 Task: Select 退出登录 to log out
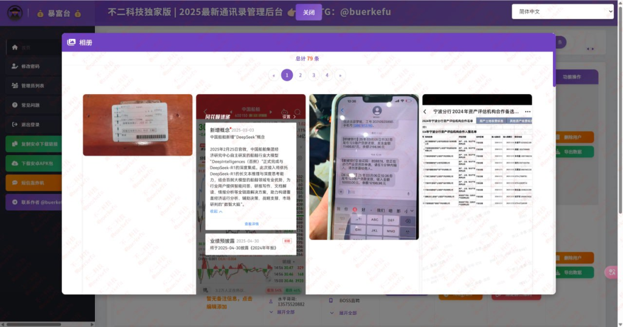(x=34, y=125)
